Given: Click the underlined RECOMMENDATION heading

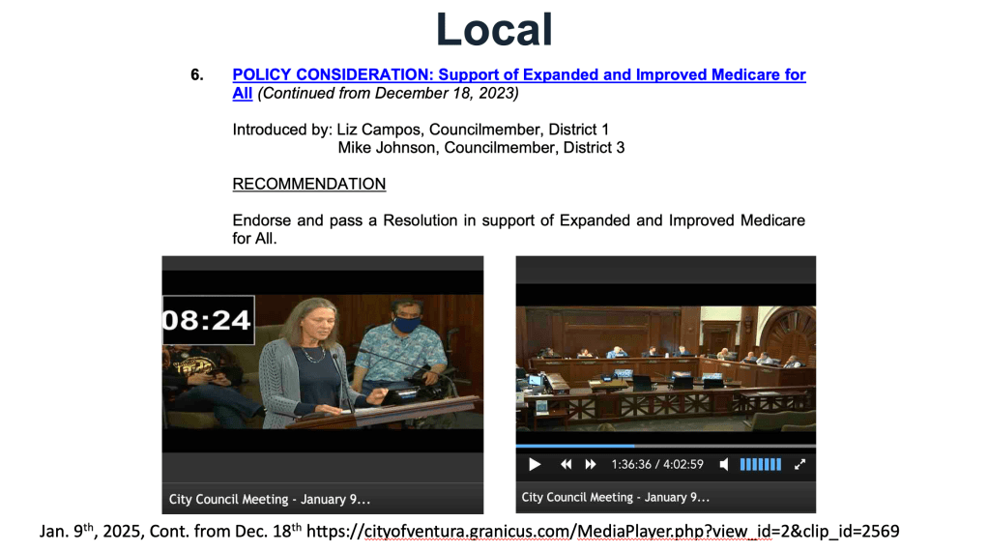Looking at the screenshot, I should pos(309,184).
